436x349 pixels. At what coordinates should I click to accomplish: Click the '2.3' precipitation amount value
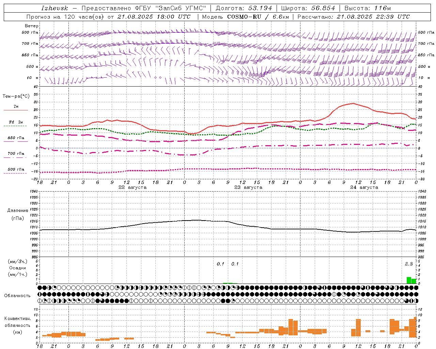(x=409, y=264)
